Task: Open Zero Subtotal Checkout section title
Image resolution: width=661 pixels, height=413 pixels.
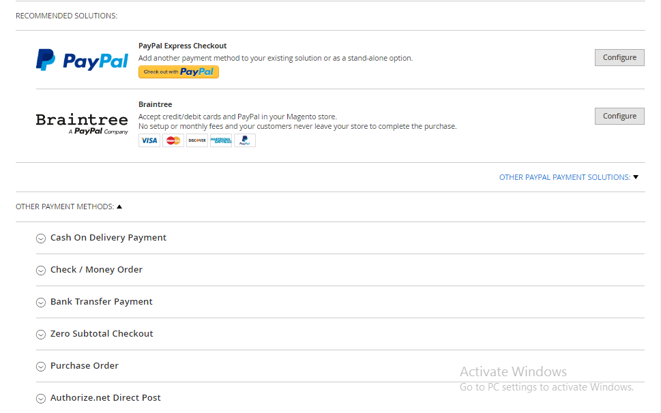Action: point(102,333)
